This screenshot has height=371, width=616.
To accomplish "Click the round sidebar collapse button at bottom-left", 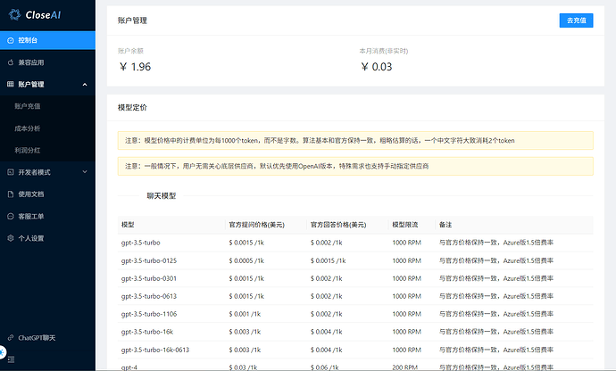I will (x=3, y=354).
